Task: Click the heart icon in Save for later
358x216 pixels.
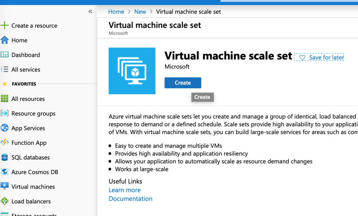Action: click(302, 58)
